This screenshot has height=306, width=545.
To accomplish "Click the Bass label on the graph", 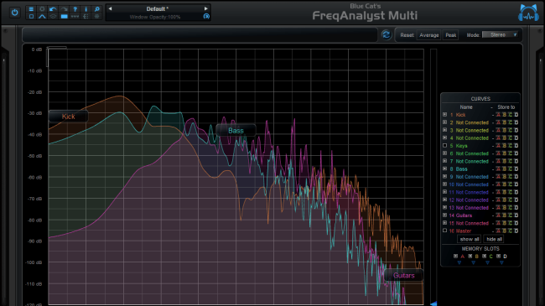I will pos(236,131).
